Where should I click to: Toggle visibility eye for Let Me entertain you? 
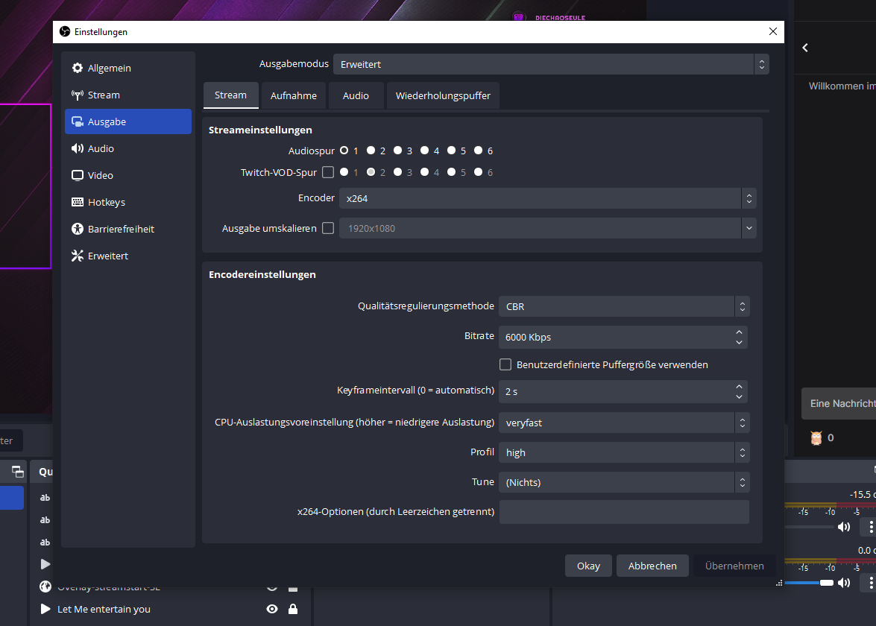(272, 610)
